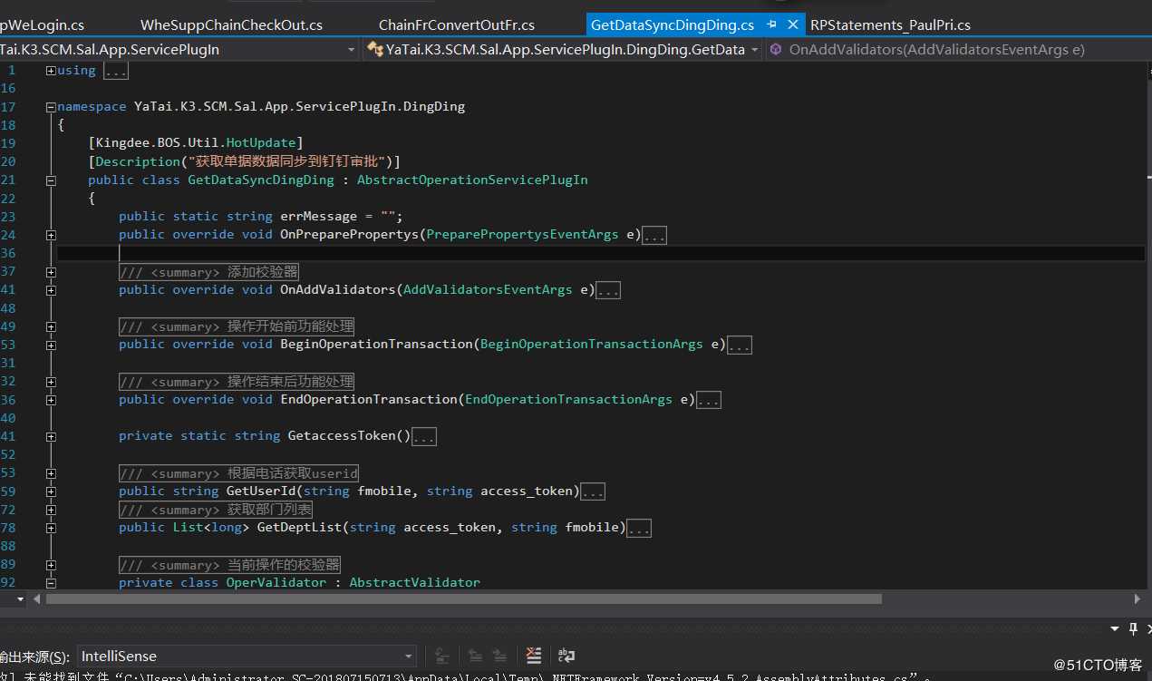
Task: Click ellipsis box after GetUserId signature
Action: tap(593, 491)
